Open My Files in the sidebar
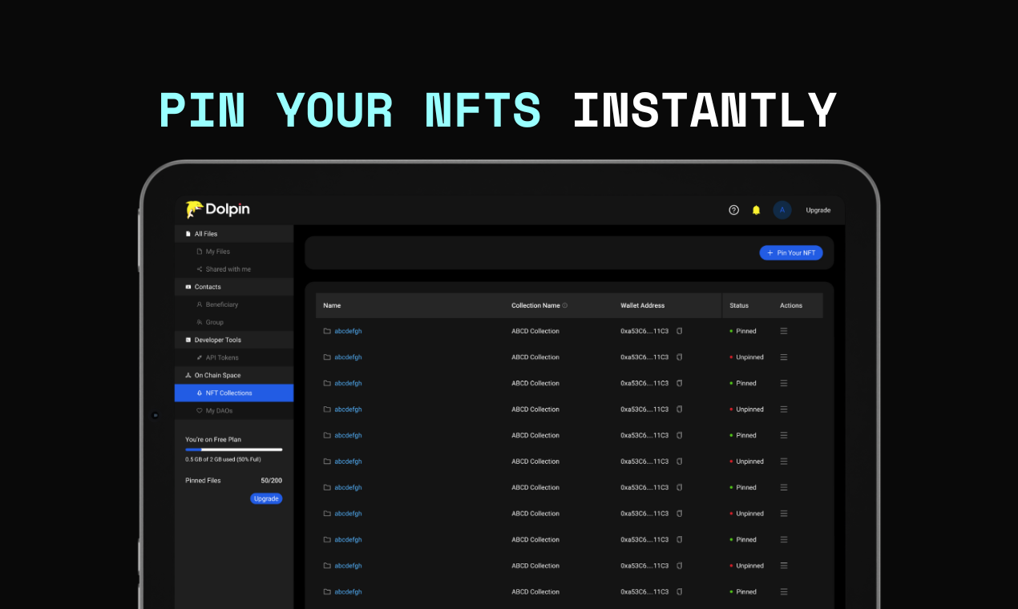Image resolution: width=1018 pixels, height=609 pixels. click(234, 252)
